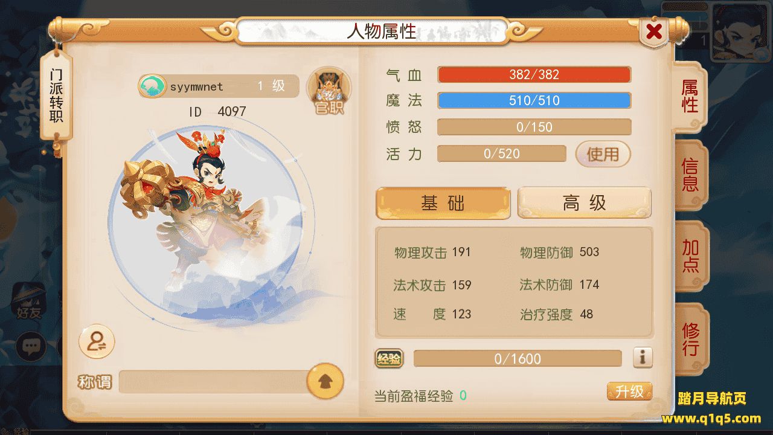Open the chat bubble icon

click(31, 346)
